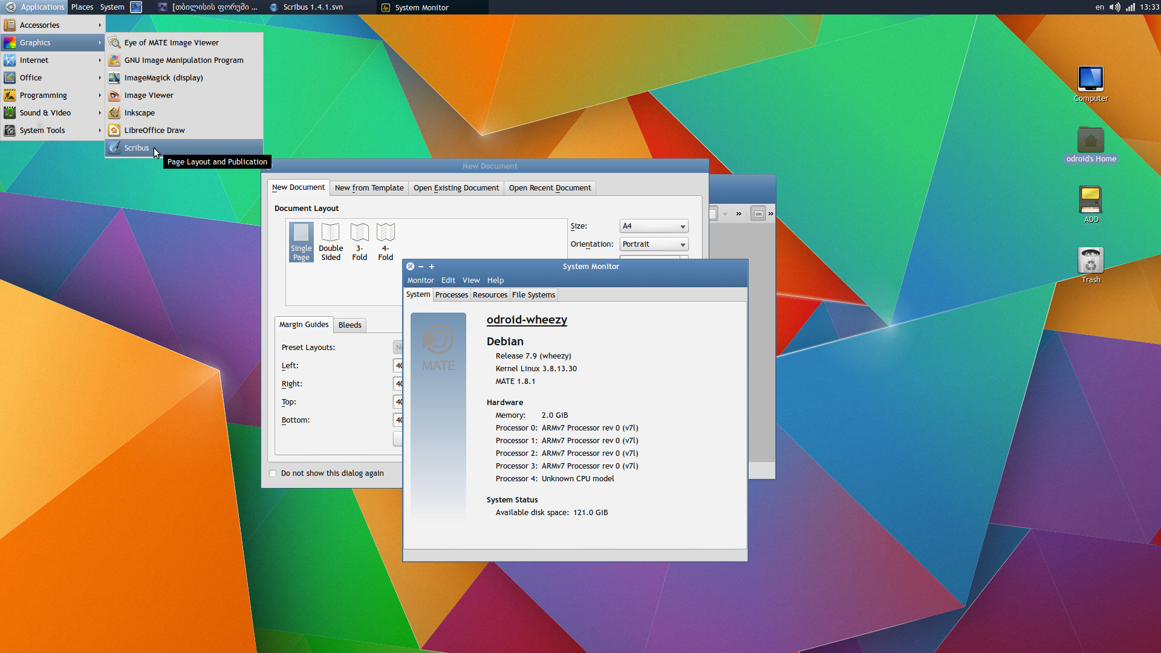
Task: Open the Size dropdown showing A4
Action: point(654,226)
